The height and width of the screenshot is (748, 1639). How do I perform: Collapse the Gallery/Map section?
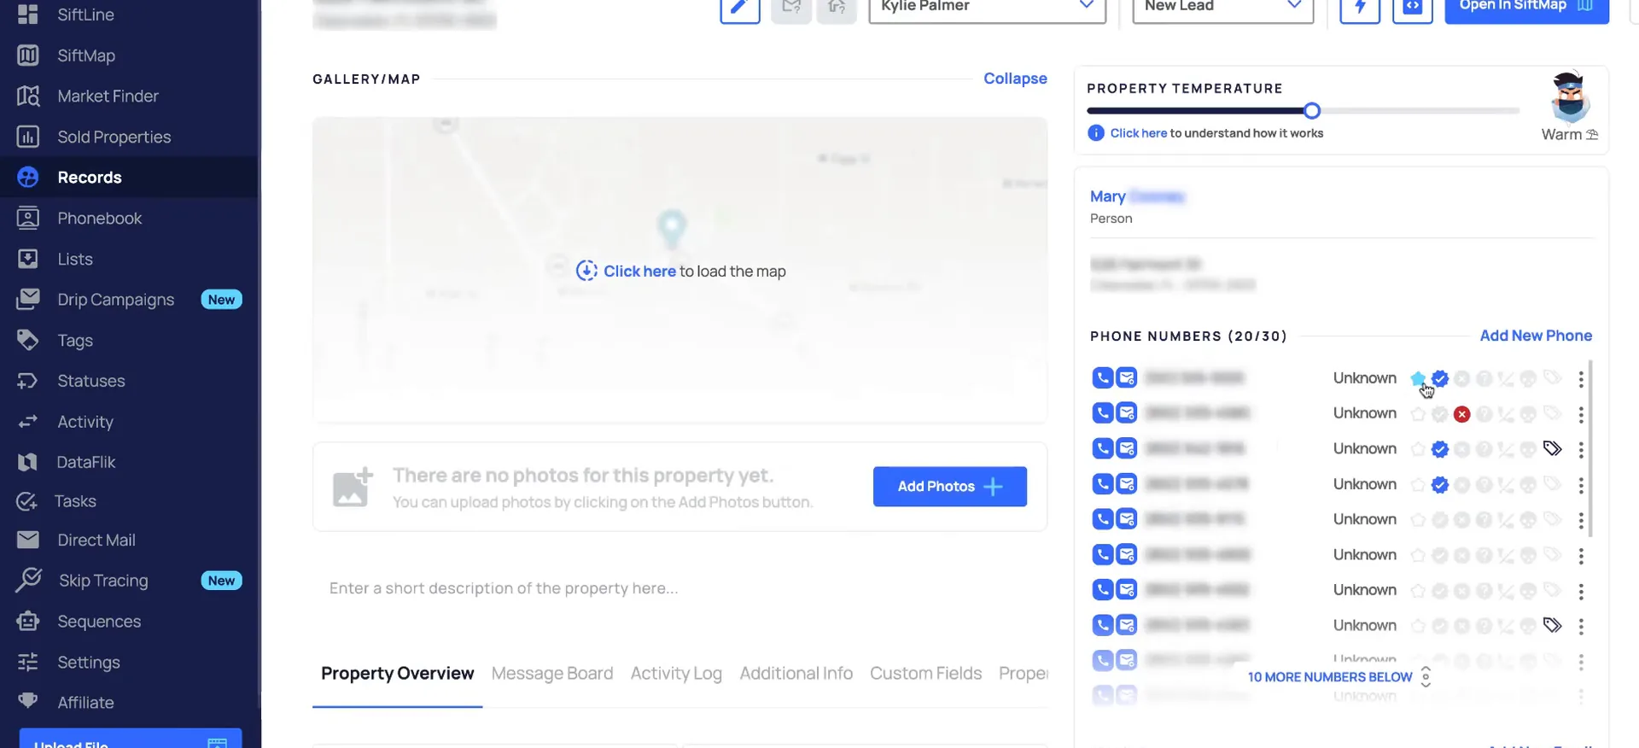coord(1015,79)
